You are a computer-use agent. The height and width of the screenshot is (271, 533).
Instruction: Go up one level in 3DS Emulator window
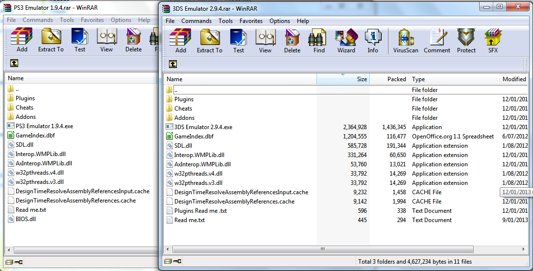(x=172, y=64)
